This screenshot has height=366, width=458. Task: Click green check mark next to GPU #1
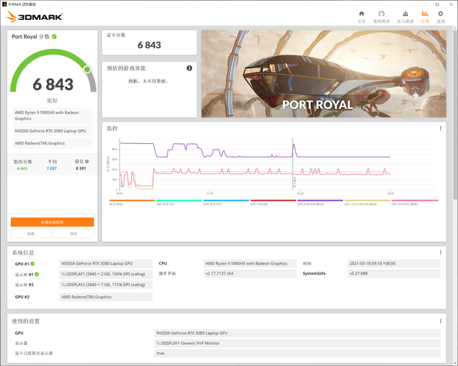pos(33,264)
